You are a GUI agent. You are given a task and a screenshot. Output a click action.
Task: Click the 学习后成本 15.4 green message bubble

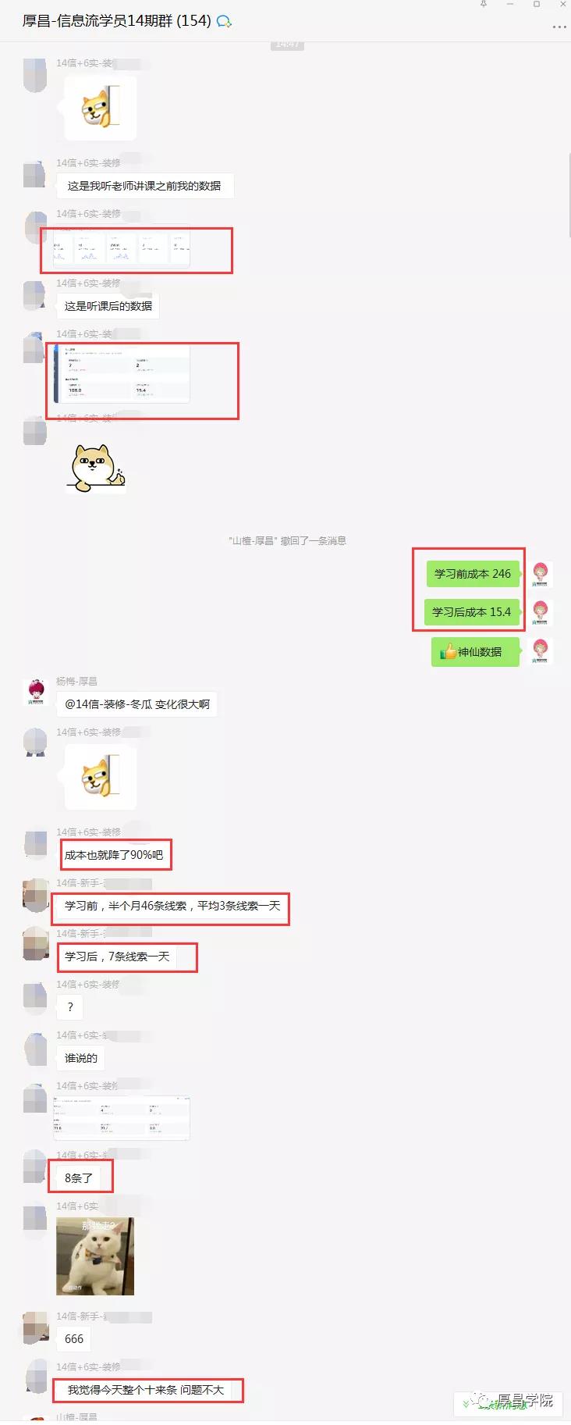coord(471,612)
